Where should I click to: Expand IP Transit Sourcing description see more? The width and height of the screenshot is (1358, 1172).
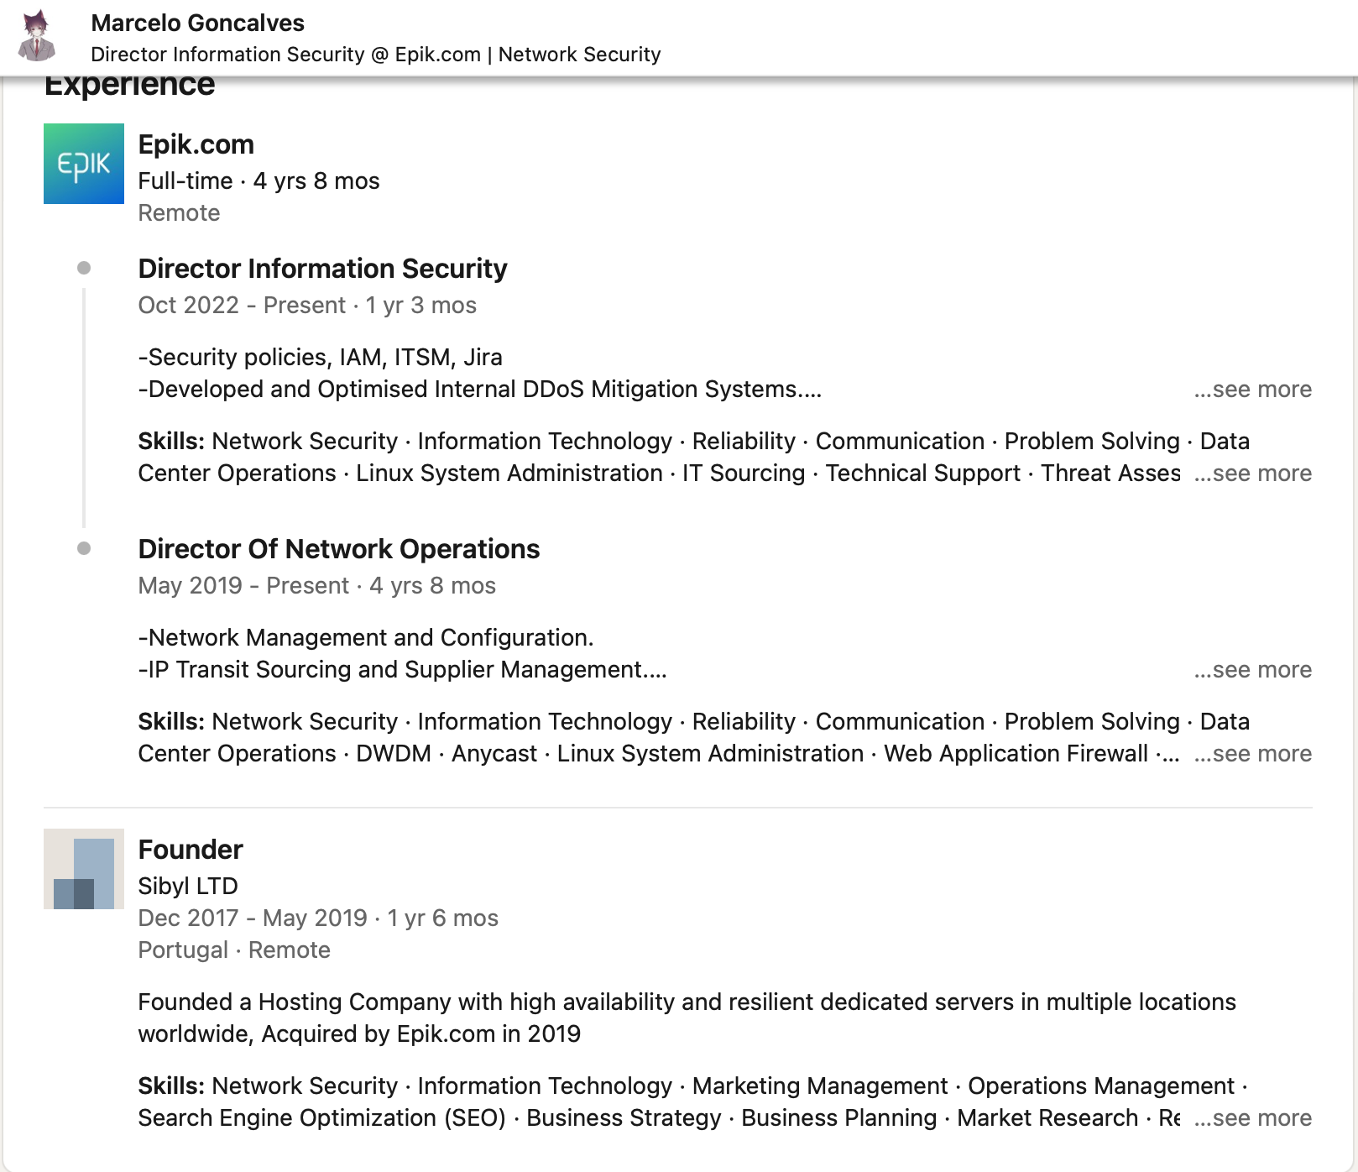tap(1253, 670)
